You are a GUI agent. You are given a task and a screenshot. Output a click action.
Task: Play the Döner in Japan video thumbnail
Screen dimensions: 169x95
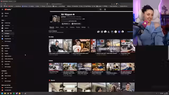click(84, 46)
